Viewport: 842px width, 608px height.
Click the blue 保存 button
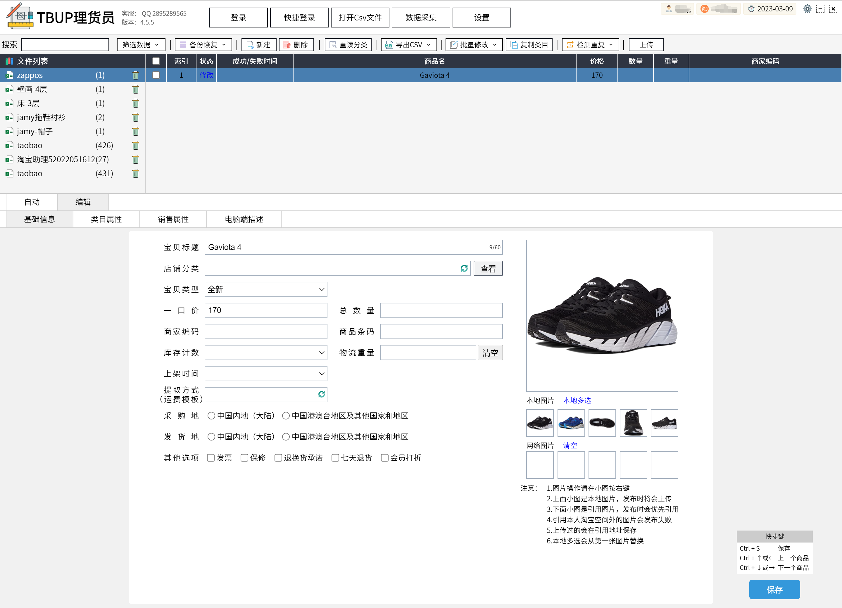pyautogui.click(x=774, y=590)
